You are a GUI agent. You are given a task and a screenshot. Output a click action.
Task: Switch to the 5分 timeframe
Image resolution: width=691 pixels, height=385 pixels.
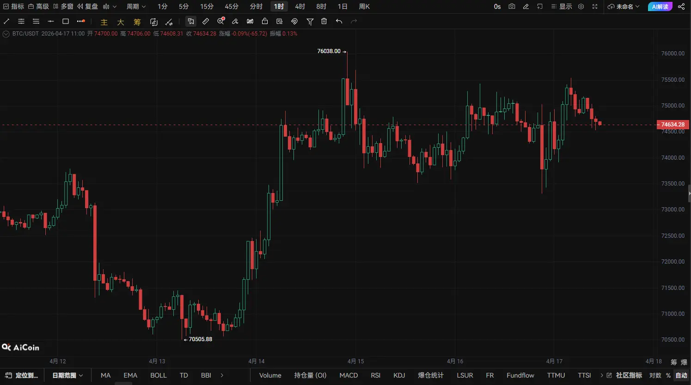point(183,6)
